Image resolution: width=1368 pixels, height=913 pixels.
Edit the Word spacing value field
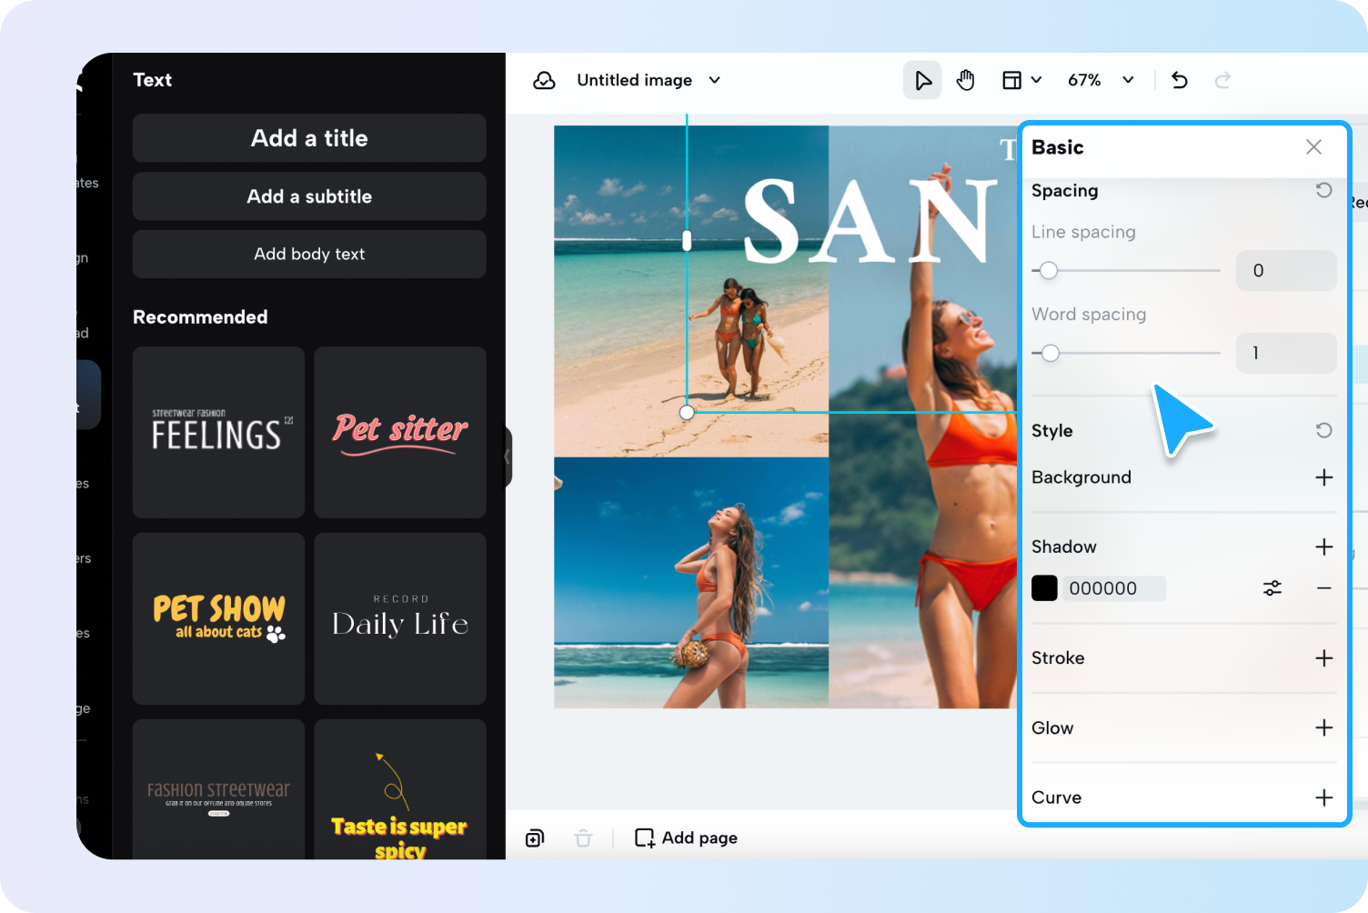point(1286,353)
